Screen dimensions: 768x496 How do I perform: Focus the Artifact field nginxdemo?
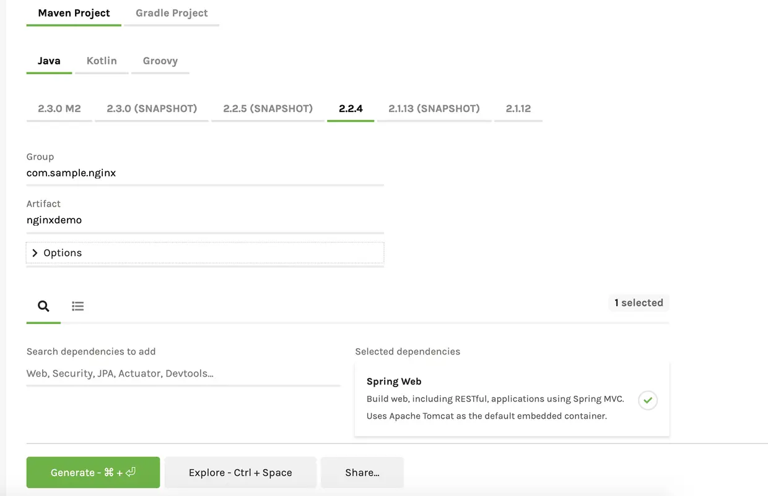[x=205, y=220]
